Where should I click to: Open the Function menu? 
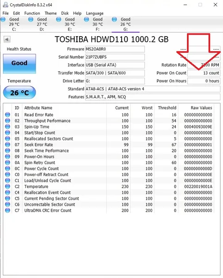coord(32,13)
